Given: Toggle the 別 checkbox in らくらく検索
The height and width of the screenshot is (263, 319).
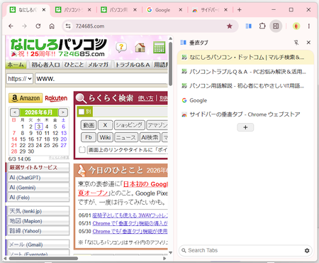Looking at the screenshot, I should click(82, 112).
